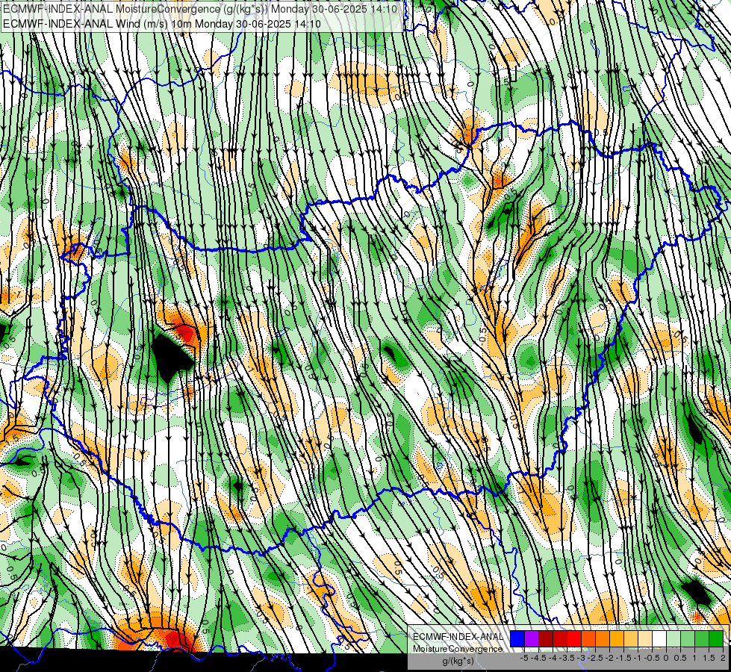Click the -5 legend tick label
The width and height of the screenshot is (731, 672).
pyautogui.click(x=524, y=658)
